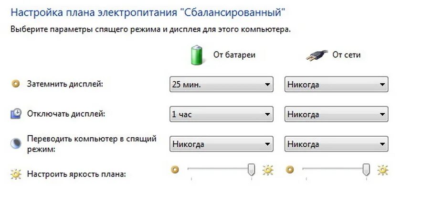Click the brightness sun icon beside 'Настроить яркость плана'
The width and height of the screenshot is (423, 217).
(x=16, y=174)
